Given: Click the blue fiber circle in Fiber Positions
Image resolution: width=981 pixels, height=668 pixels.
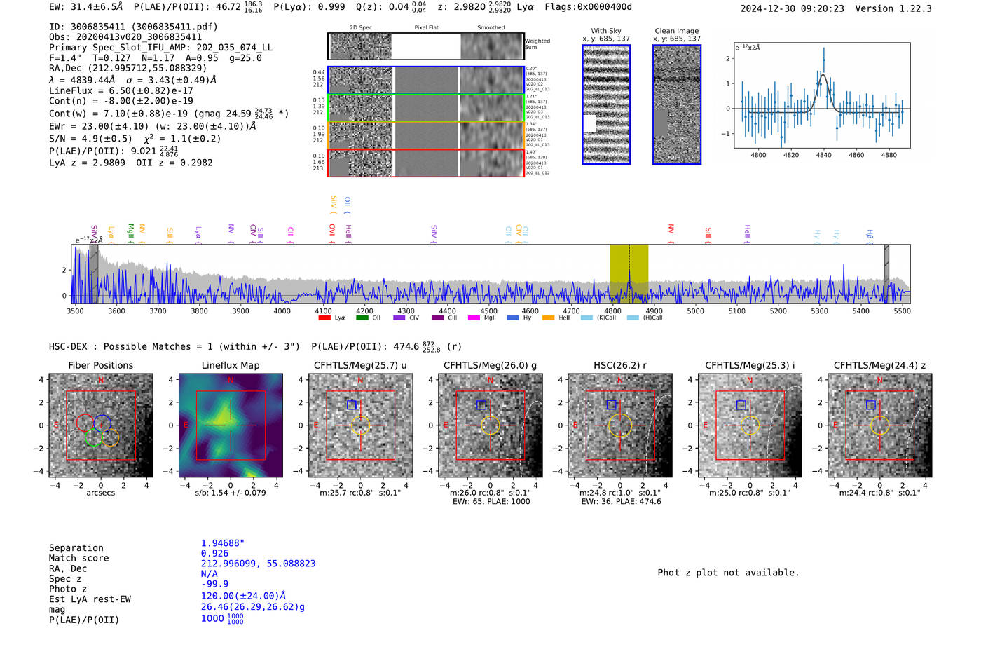Looking at the screenshot, I should click(102, 423).
